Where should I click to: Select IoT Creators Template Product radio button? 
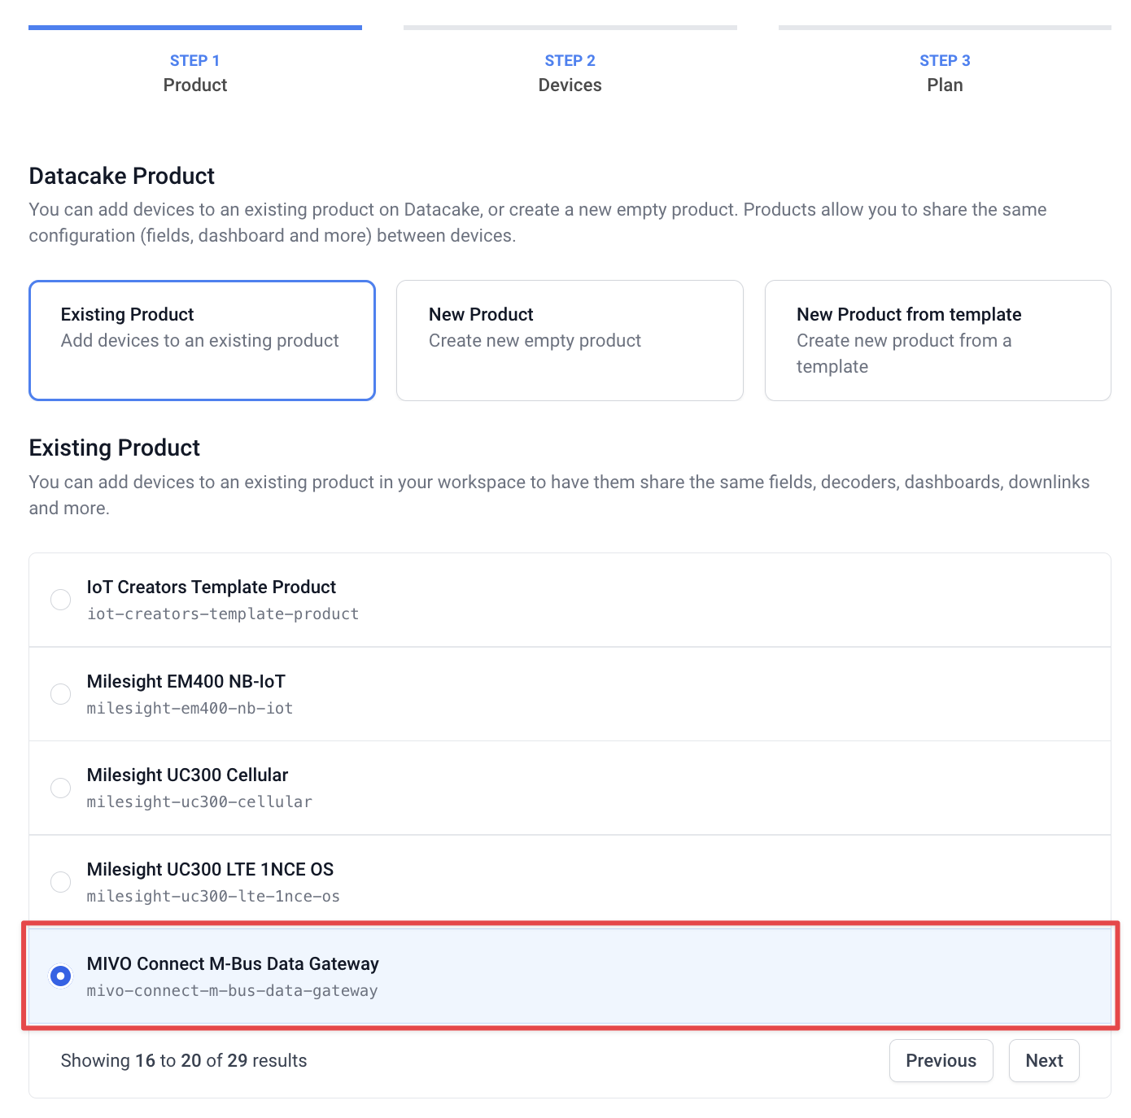tap(60, 600)
